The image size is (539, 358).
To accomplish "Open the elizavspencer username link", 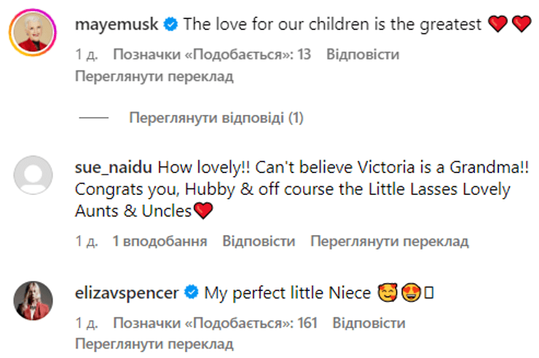I will click(128, 293).
